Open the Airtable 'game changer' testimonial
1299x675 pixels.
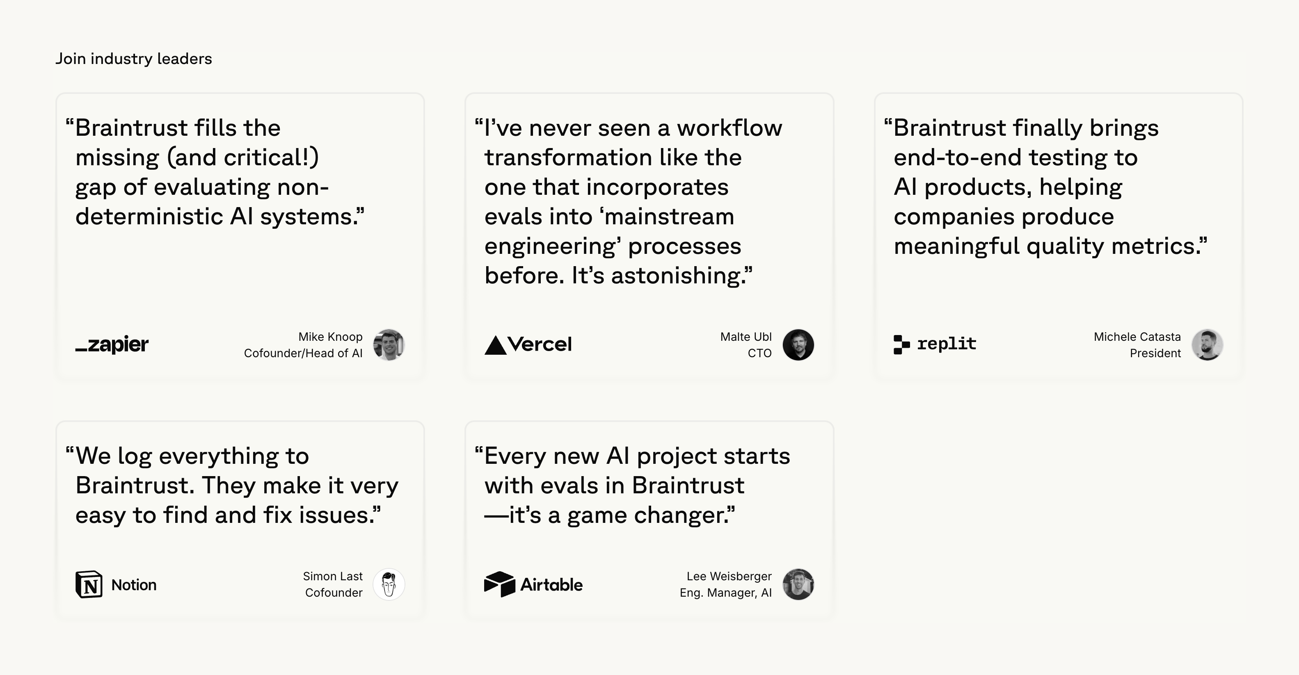(633, 486)
